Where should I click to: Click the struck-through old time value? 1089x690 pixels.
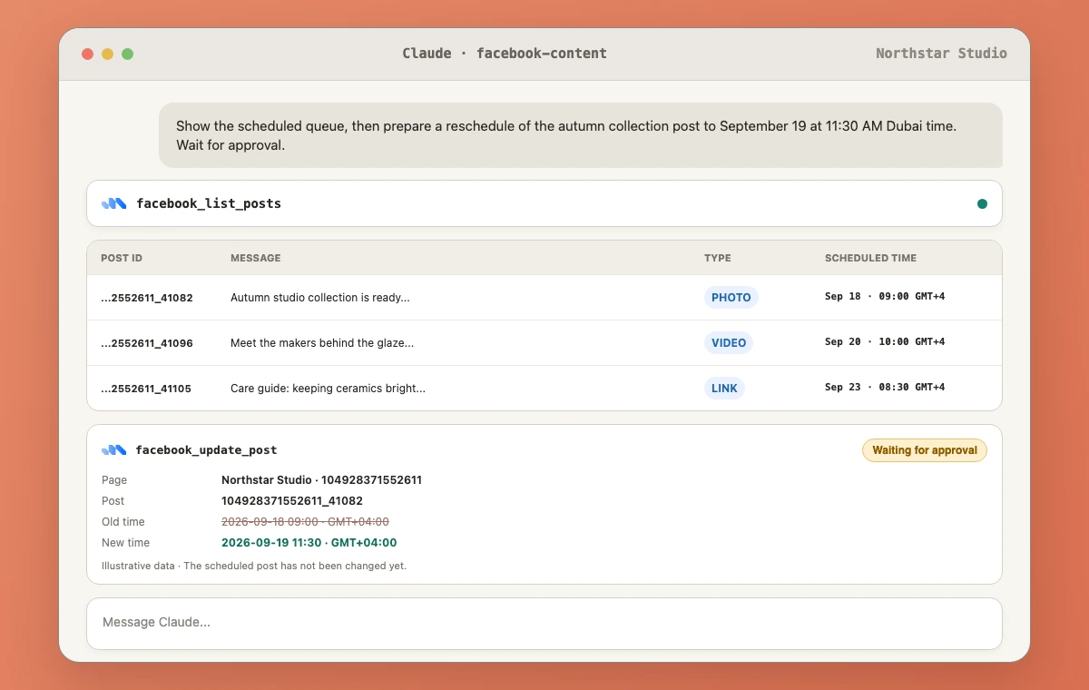pos(305,522)
